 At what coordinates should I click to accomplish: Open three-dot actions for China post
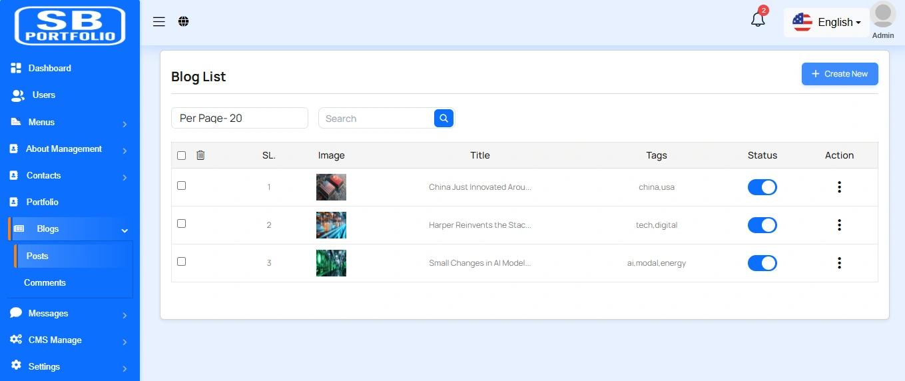839,187
